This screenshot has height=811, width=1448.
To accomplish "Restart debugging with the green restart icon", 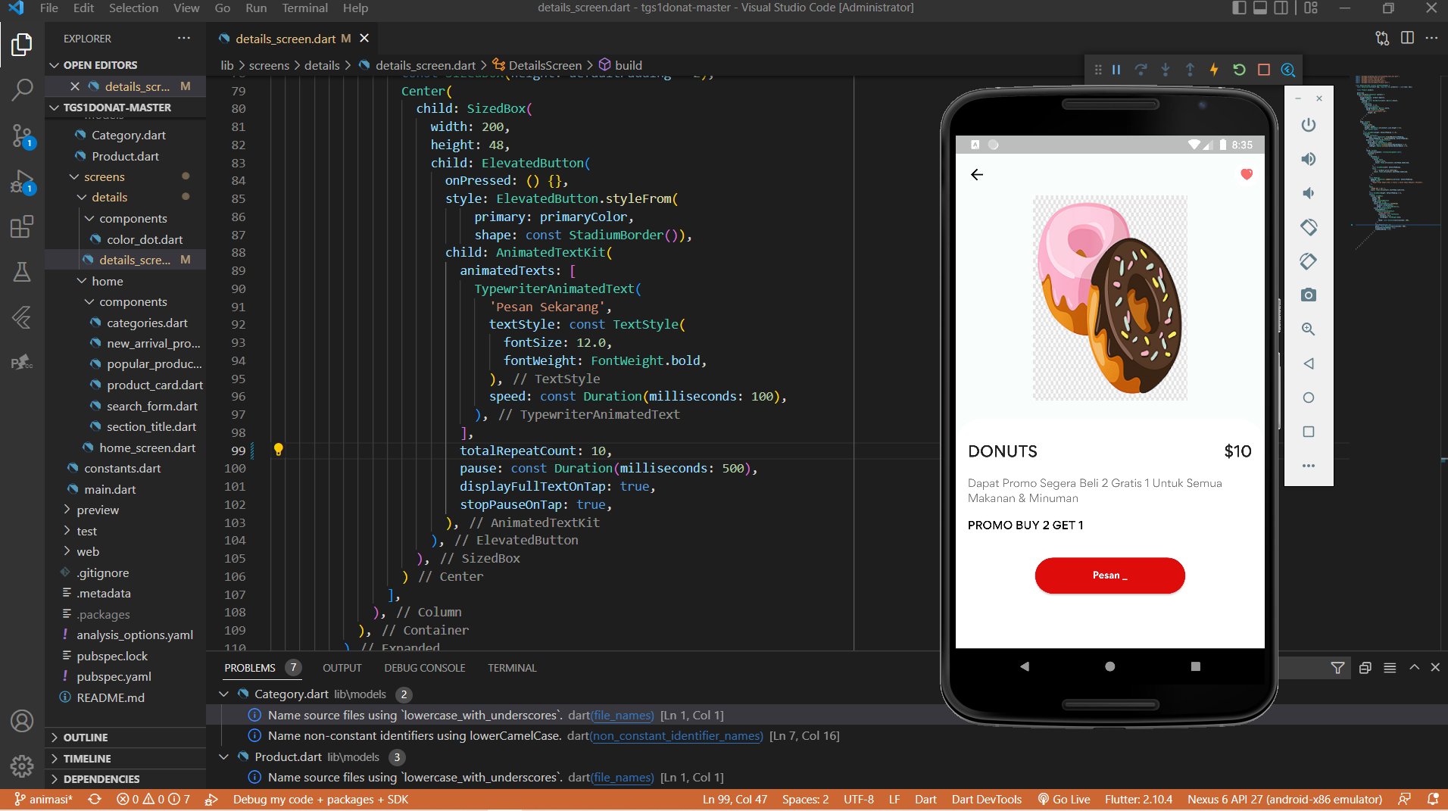I will click(1239, 70).
